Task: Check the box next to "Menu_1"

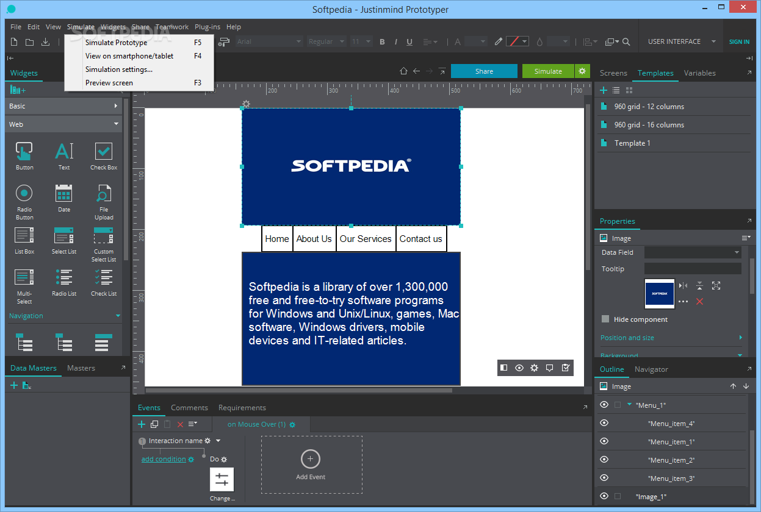Action: pyautogui.click(x=618, y=405)
